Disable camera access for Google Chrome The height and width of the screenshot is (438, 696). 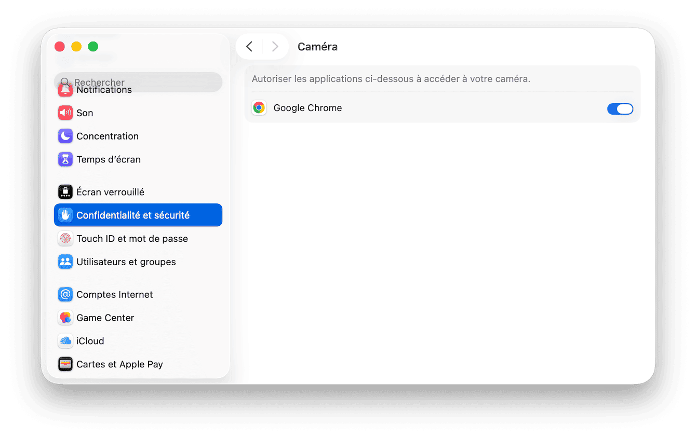point(620,108)
